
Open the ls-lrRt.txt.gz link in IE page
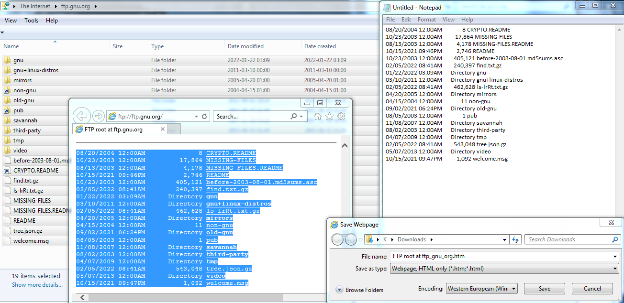[233, 211]
